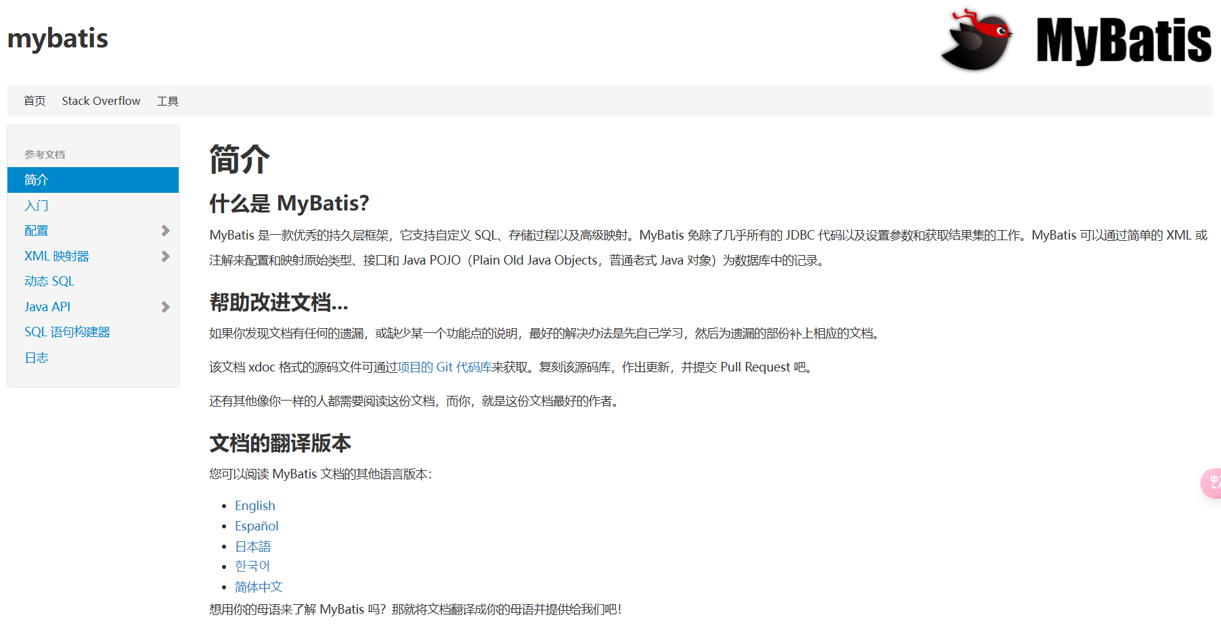The width and height of the screenshot is (1221, 636).
Task: Open the SQL 语句构建器 page
Action: coord(67,332)
